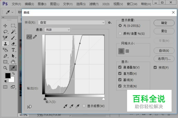Select the Magic Wand tool

point(13,32)
